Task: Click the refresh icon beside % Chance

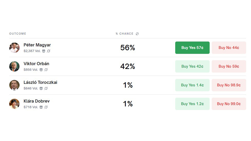Action: (x=137, y=34)
